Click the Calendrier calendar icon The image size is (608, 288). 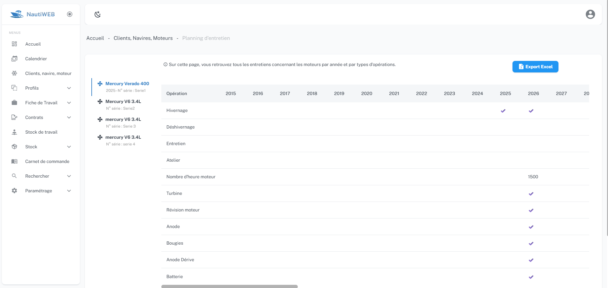[14, 59]
